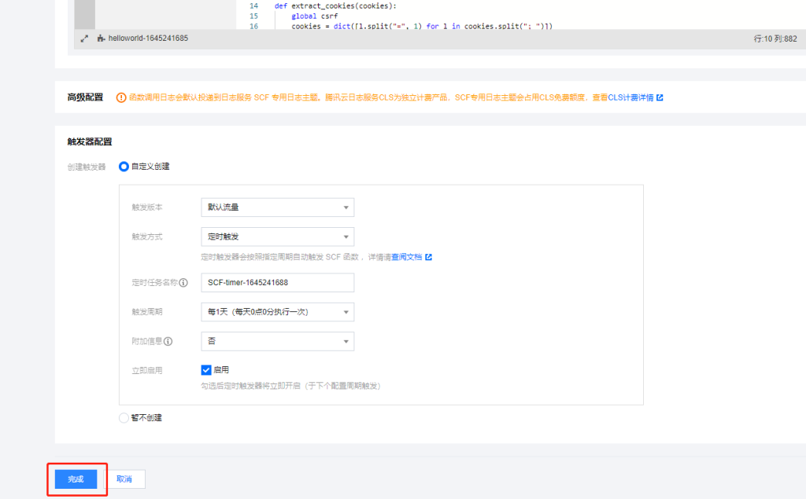
Task: Click external link icon after 查阅文档
Action: coord(429,257)
